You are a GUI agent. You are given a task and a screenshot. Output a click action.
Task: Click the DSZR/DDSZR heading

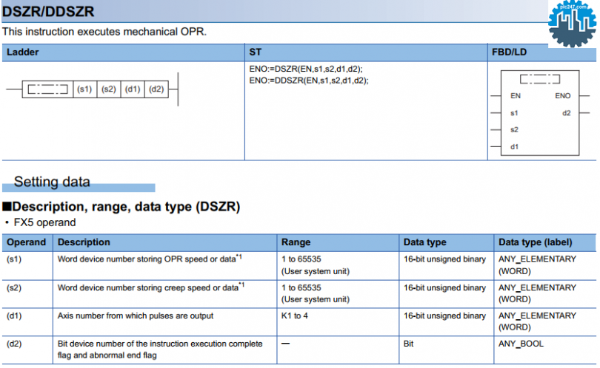pyautogui.click(x=48, y=11)
